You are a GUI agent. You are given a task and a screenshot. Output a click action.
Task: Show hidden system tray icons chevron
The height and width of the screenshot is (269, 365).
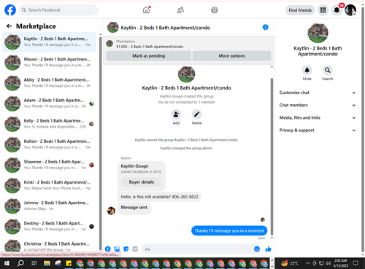[307, 263]
